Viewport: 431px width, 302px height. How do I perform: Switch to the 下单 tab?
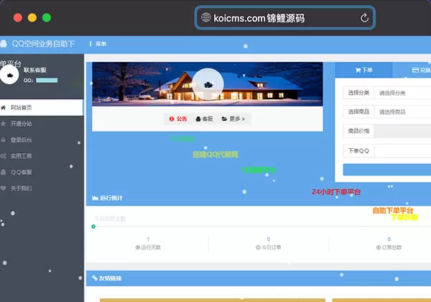[x=363, y=70]
